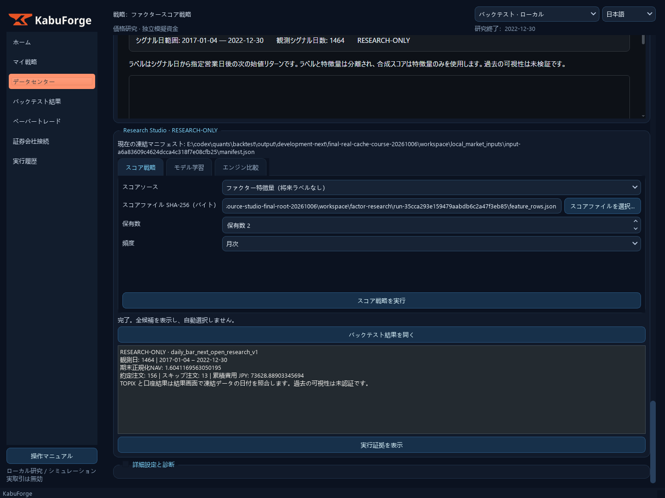Click the 期末正規化NAV result line
This screenshot has width=665, height=498.
tap(170, 368)
